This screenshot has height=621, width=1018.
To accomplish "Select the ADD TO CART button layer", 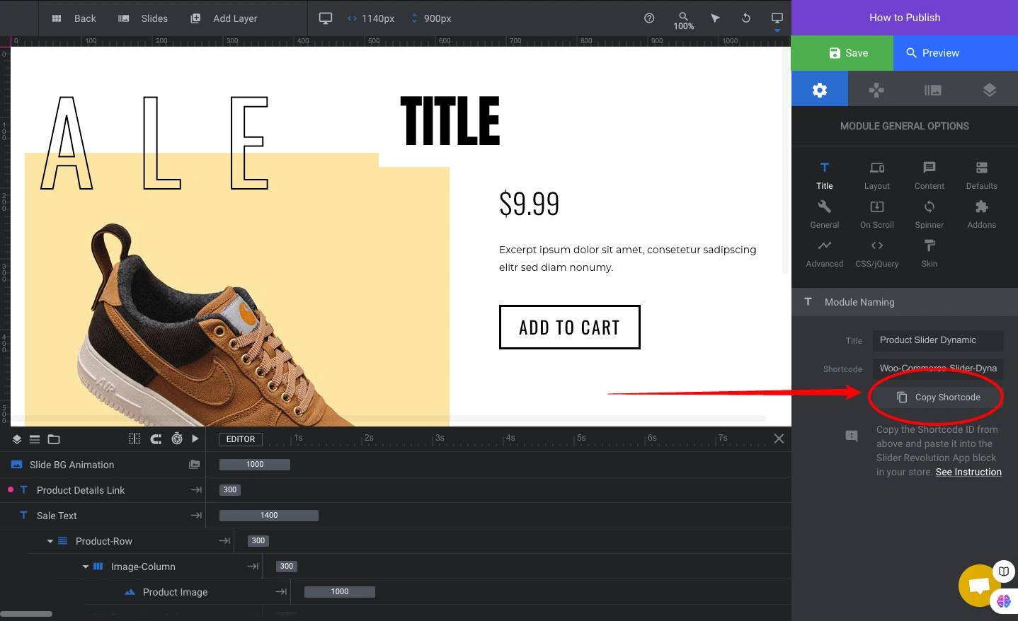I will click(570, 327).
